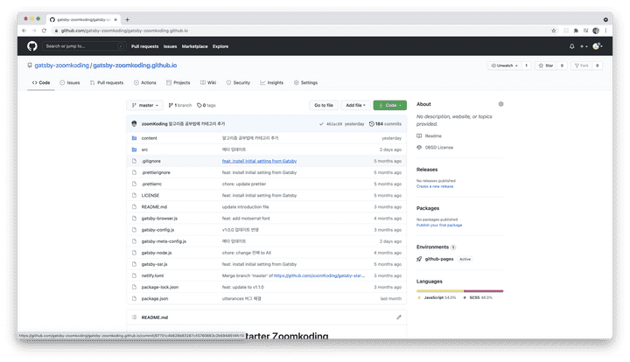Open the green Code dropdown
Screen dimensions: 630x362
click(x=389, y=105)
